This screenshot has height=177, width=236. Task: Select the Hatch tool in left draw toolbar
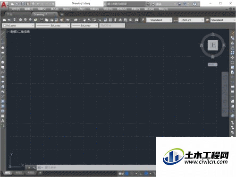click(x=3, y=101)
